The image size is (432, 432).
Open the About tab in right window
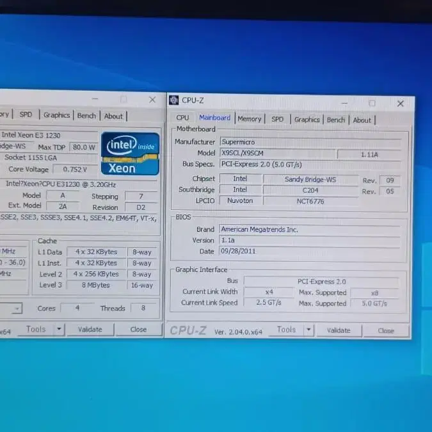click(x=362, y=120)
